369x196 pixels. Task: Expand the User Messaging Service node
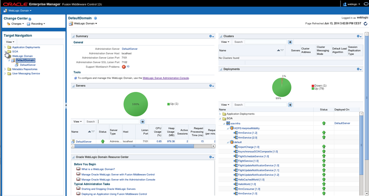click(5, 73)
